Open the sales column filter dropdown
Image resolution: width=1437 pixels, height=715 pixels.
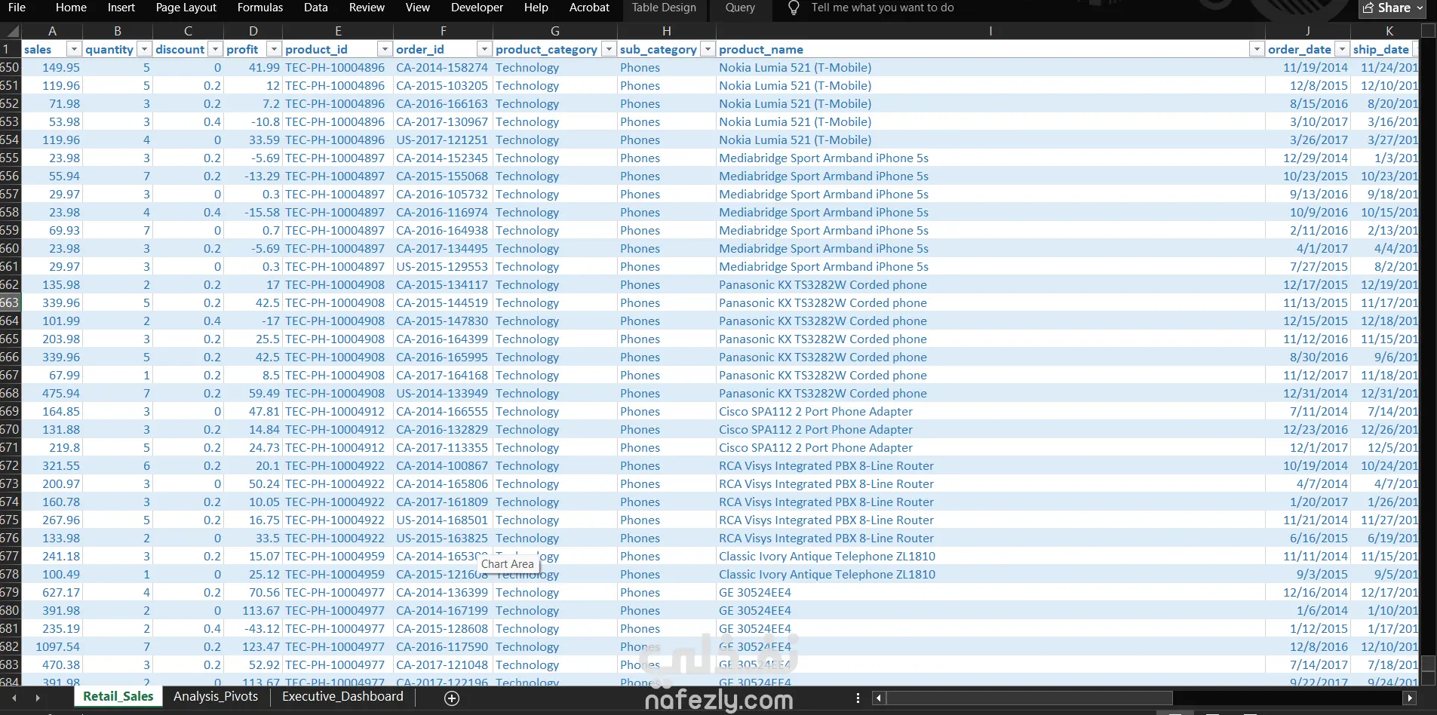[74, 49]
